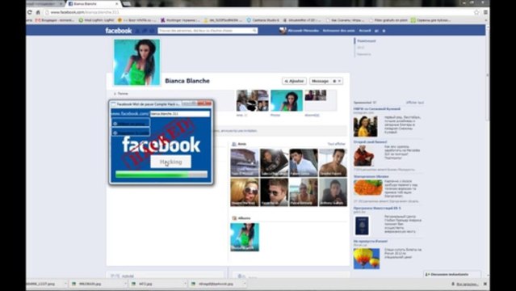This screenshot has width=516, height=291.
Task: Click the Hacking button in tool
Action: (170, 162)
